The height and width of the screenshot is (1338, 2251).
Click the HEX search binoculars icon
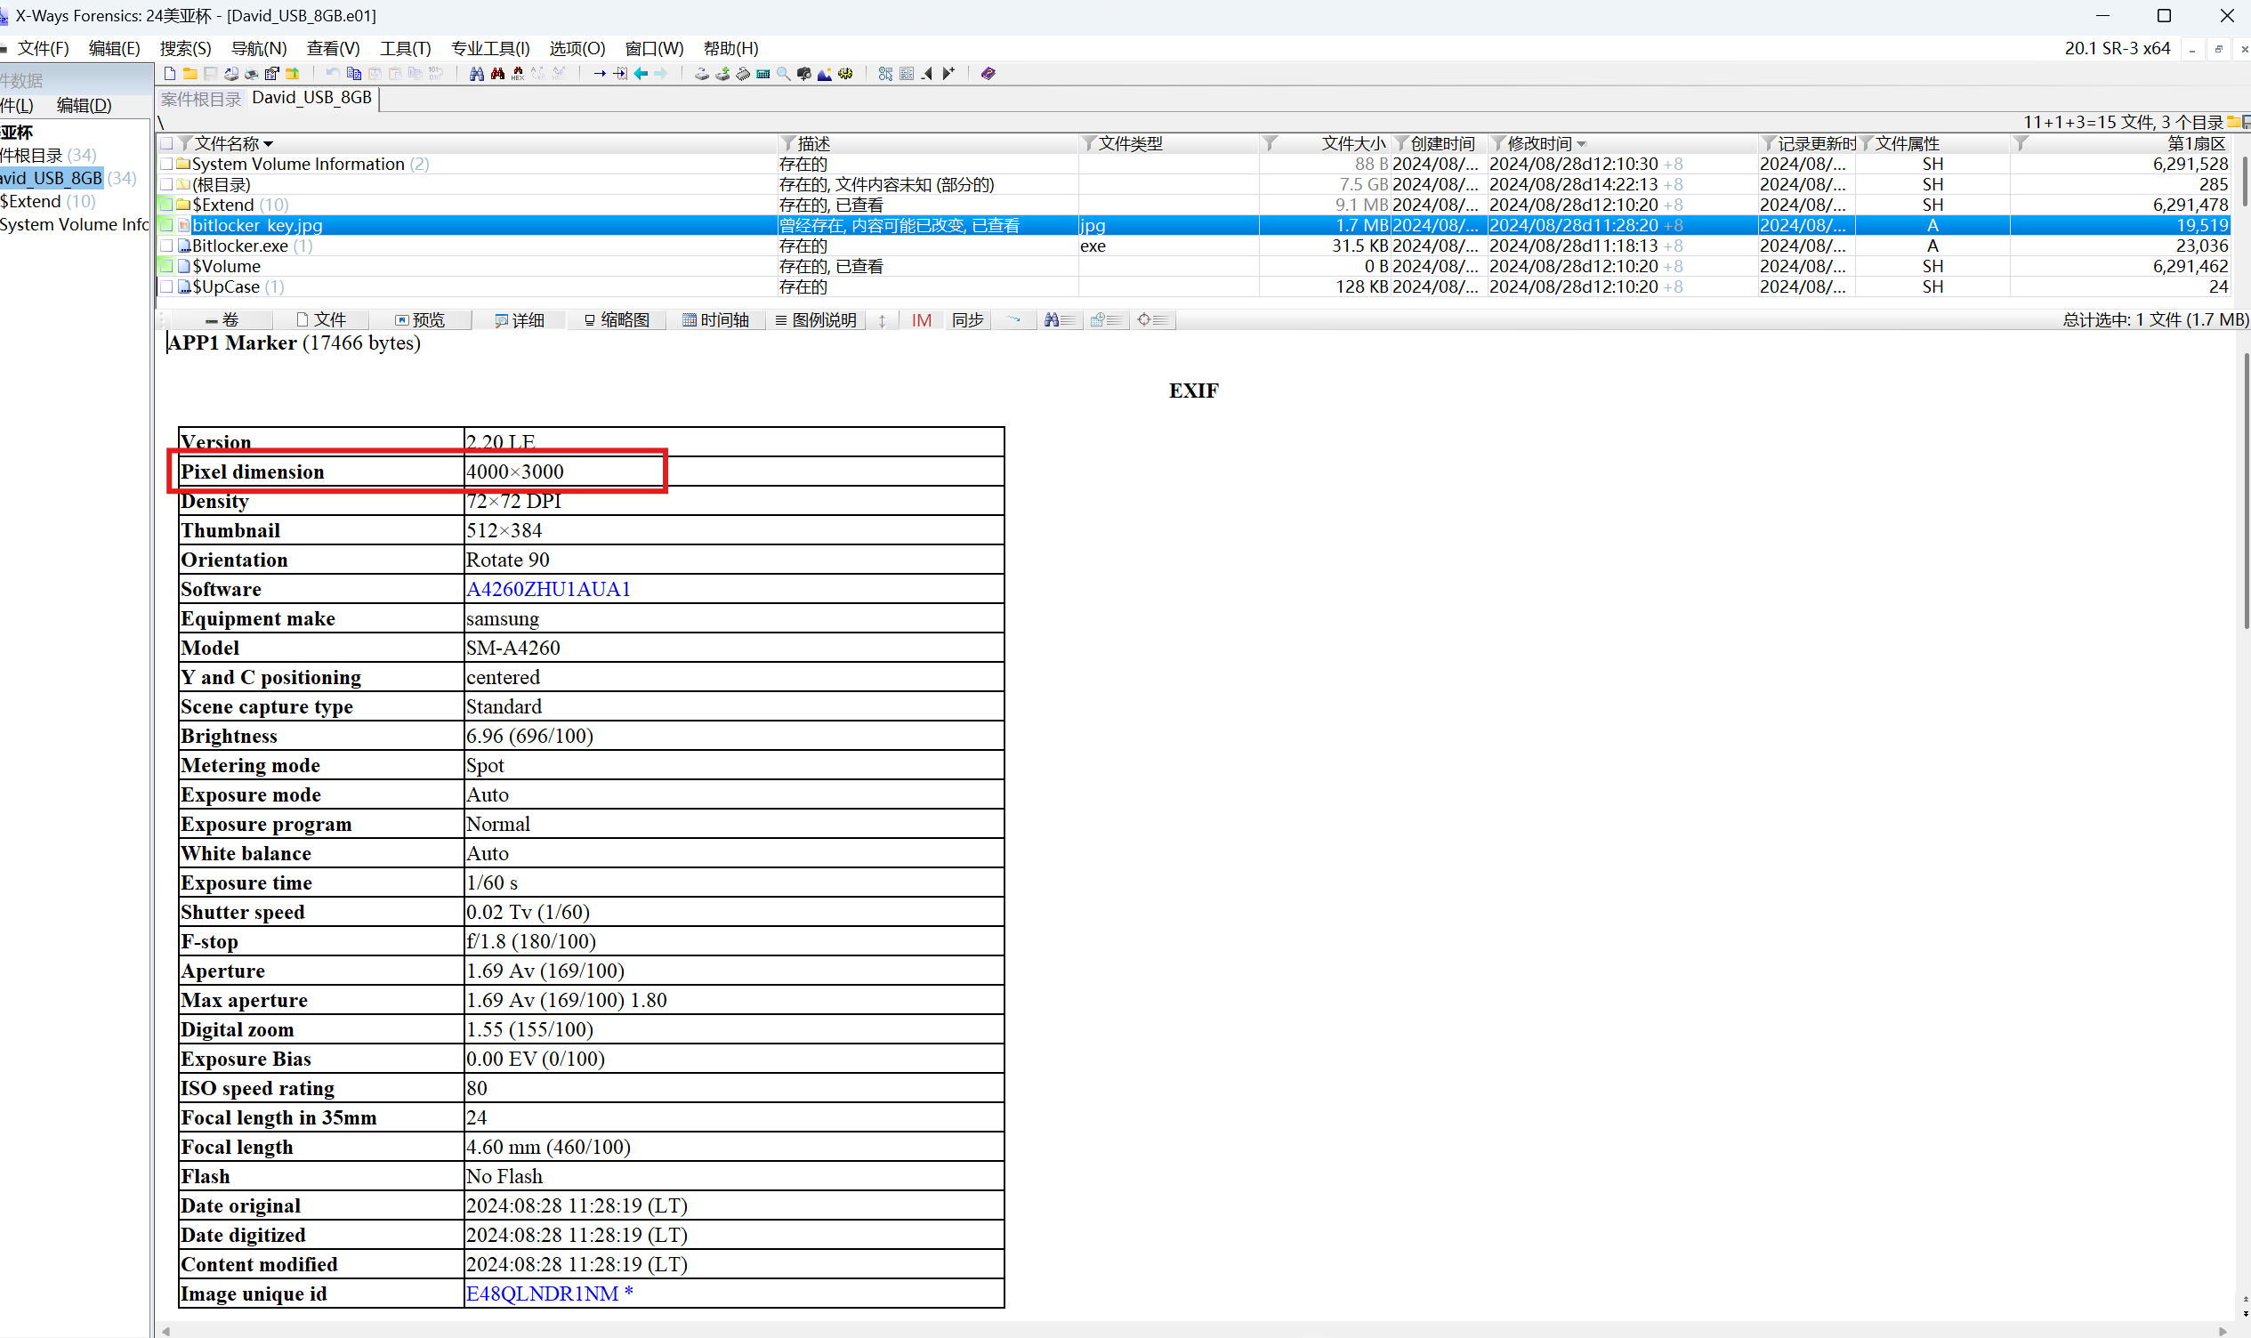tap(518, 74)
